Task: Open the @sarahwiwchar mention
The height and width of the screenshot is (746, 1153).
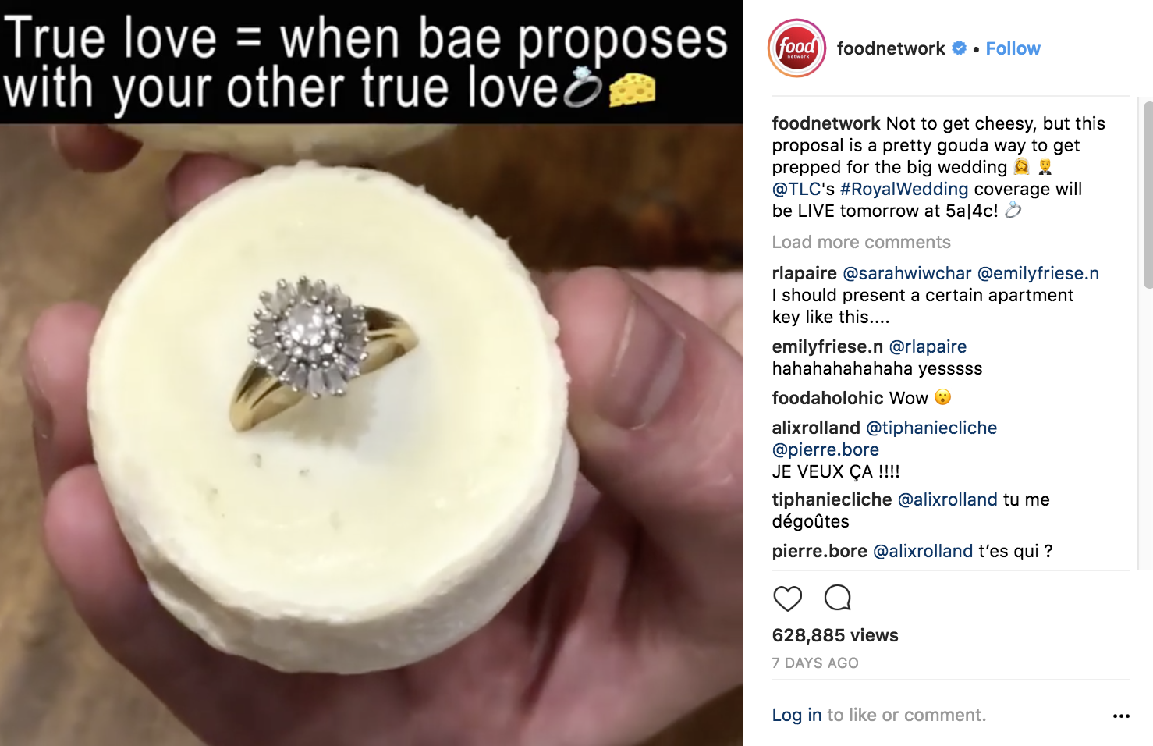Action: pos(907,273)
